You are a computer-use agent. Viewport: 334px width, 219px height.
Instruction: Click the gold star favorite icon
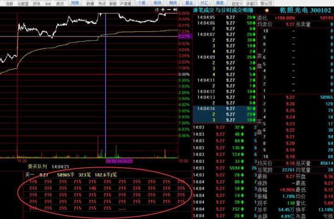266,10
